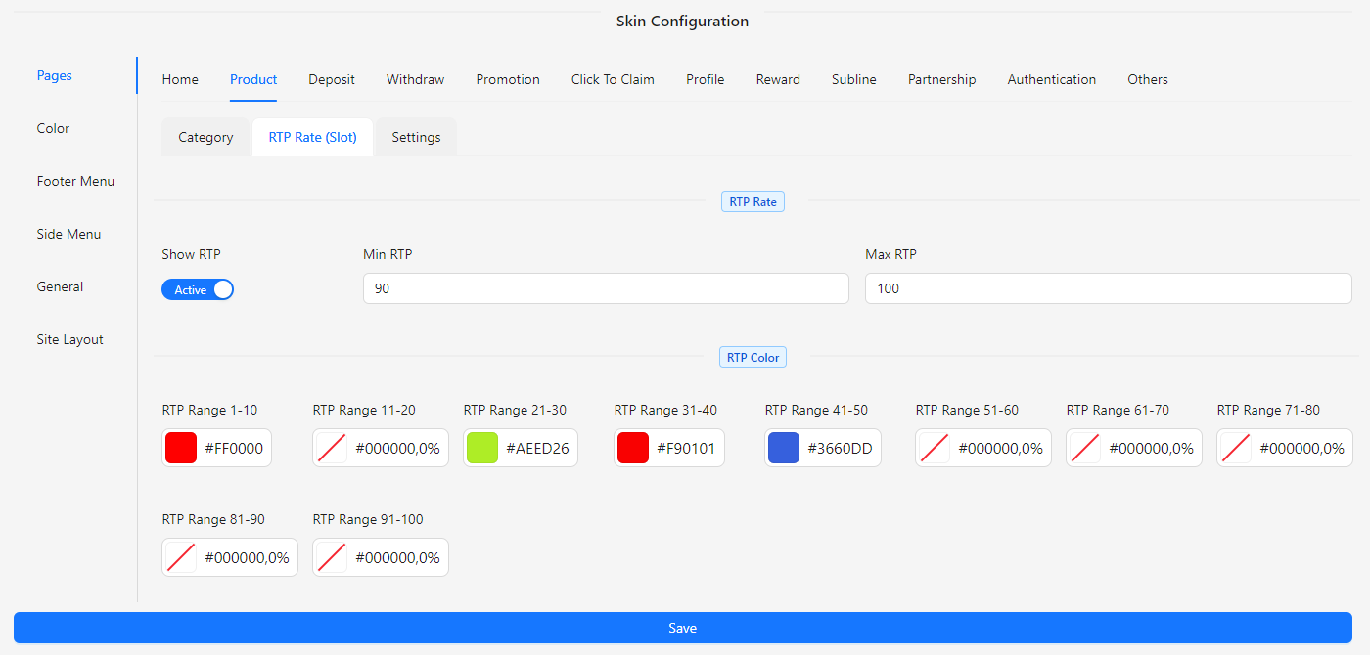The image size is (1370, 655).
Task: Open the Click To Claim tab
Action: point(613,79)
